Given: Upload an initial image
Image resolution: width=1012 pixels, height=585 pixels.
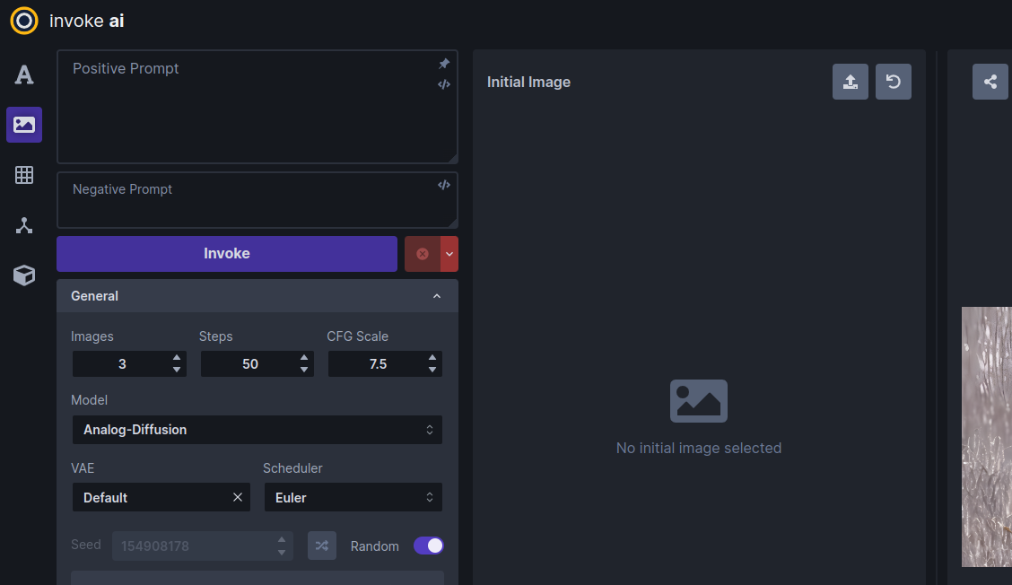Looking at the screenshot, I should tap(850, 82).
